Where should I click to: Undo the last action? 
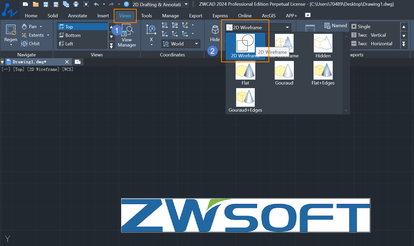point(96,4)
